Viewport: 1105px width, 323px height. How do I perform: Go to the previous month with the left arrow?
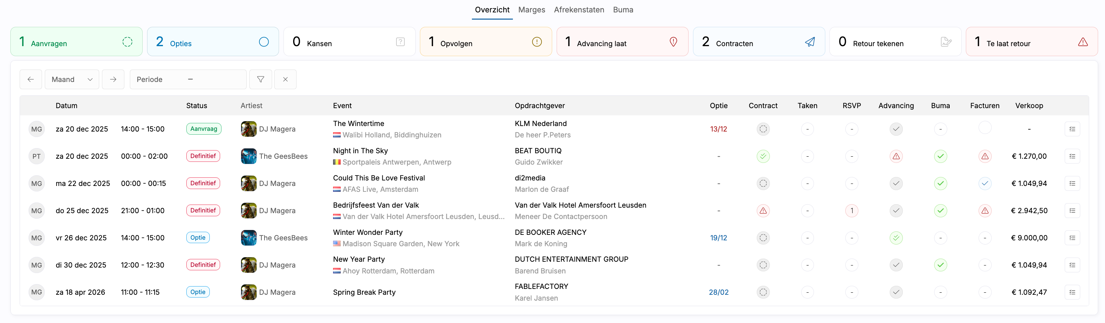tap(30, 79)
